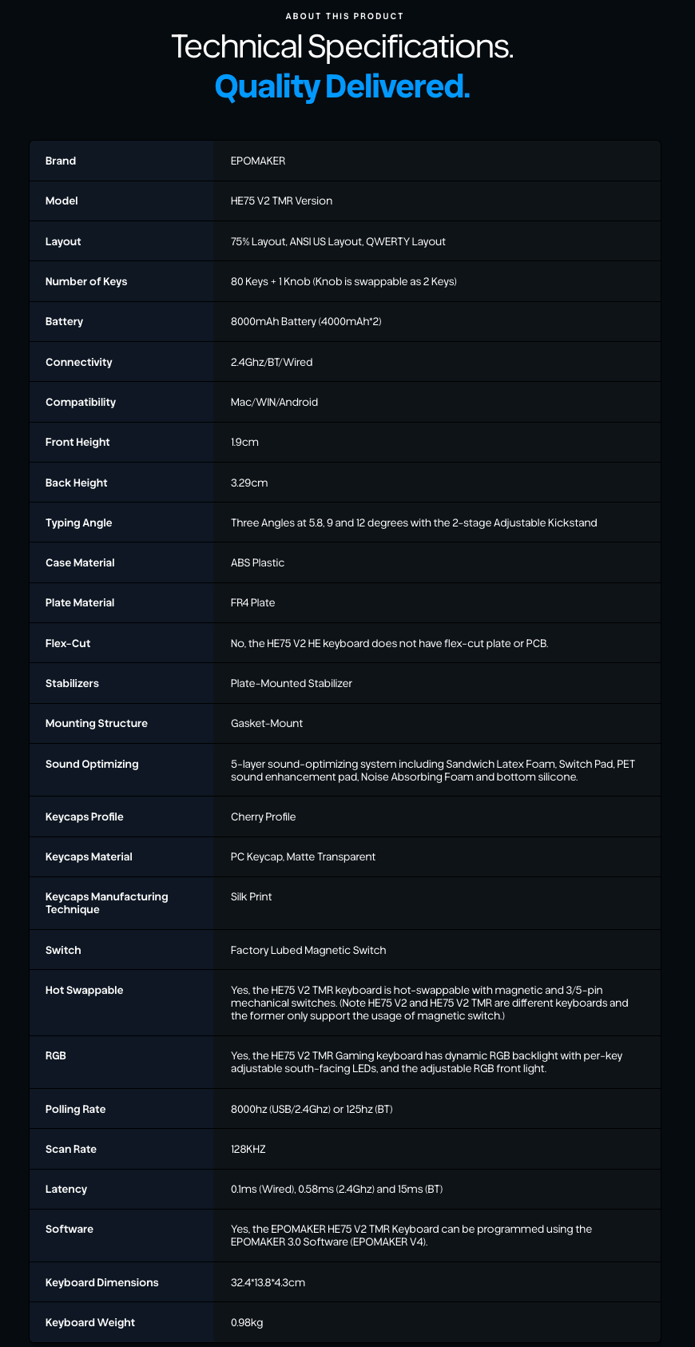Image resolution: width=695 pixels, height=1347 pixels.
Task: Click the Factory Lubed Magnetic Switch text
Action: pyautogui.click(x=308, y=951)
